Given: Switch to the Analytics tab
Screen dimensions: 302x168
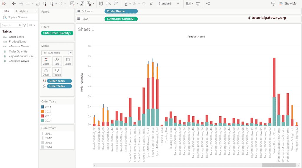Looking at the screenshot, I should [22, 11].
